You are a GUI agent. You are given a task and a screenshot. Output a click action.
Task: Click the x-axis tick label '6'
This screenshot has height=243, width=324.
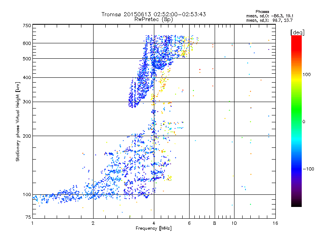(189, 223)
